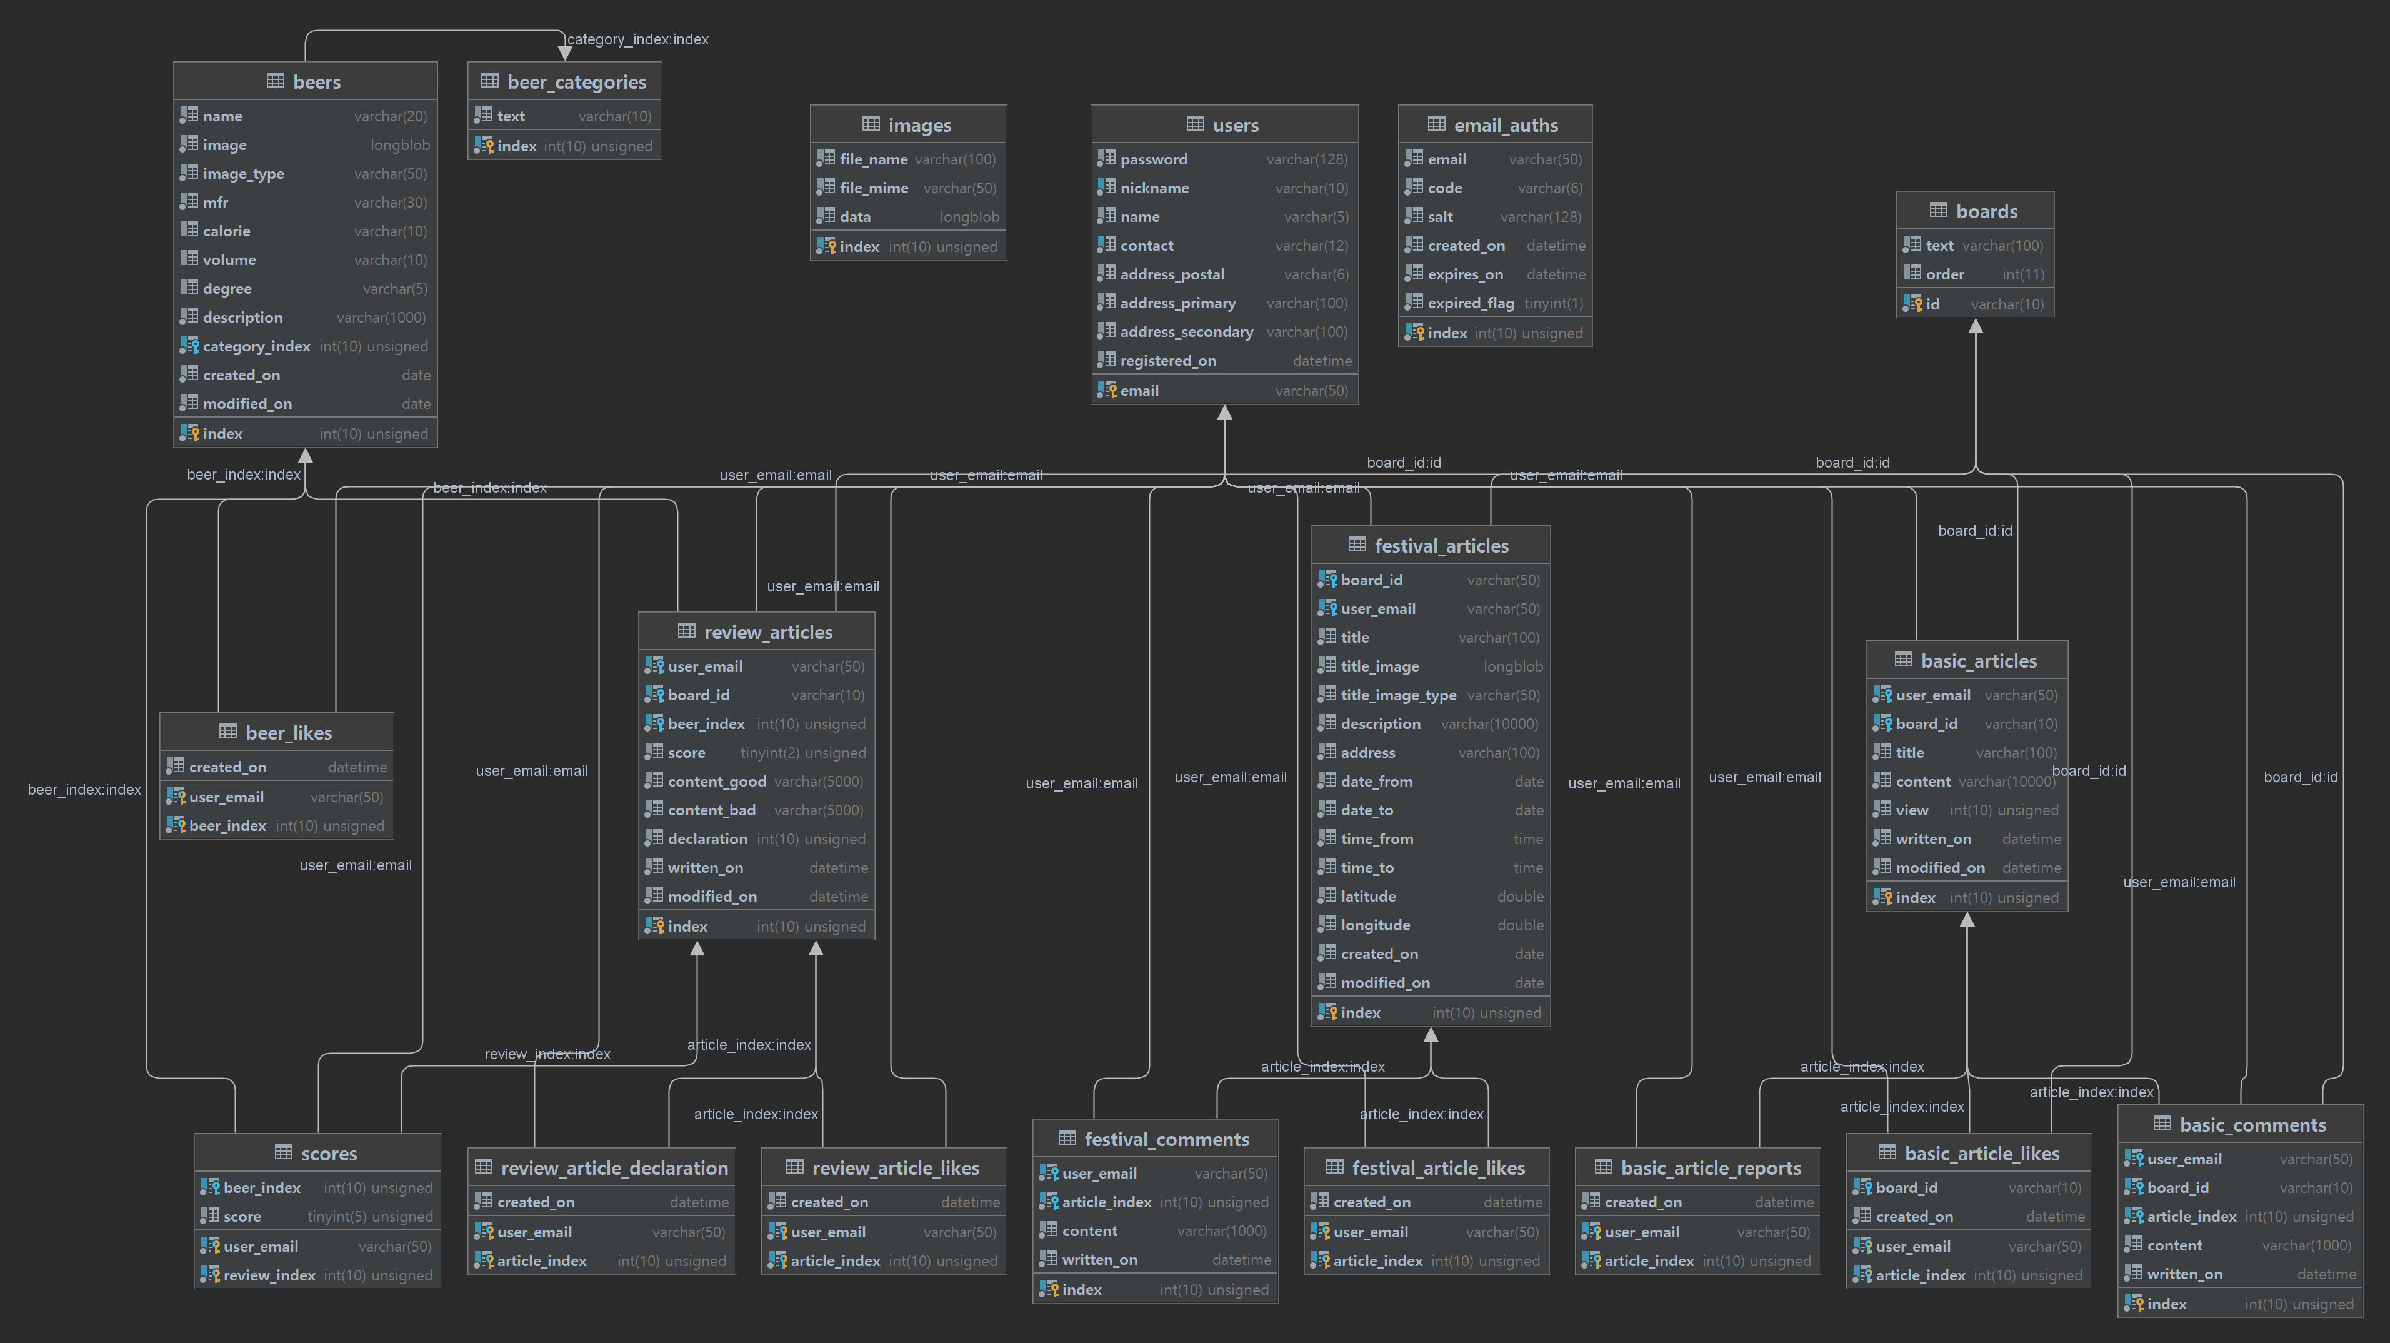This screenshot has width=2390, height=1343.
Task: Click the category_index:index relation label
Action: tap(638, 39)
